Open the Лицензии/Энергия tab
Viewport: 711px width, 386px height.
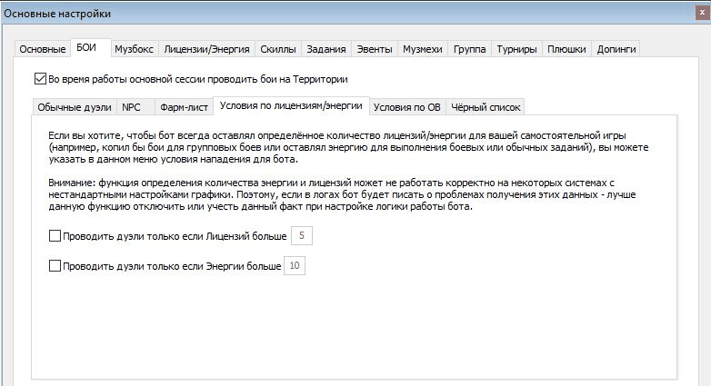tap(206, 49)
